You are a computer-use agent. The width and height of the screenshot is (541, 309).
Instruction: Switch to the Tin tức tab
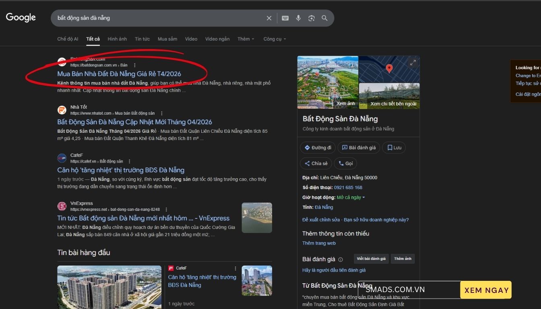pos(142,39)
